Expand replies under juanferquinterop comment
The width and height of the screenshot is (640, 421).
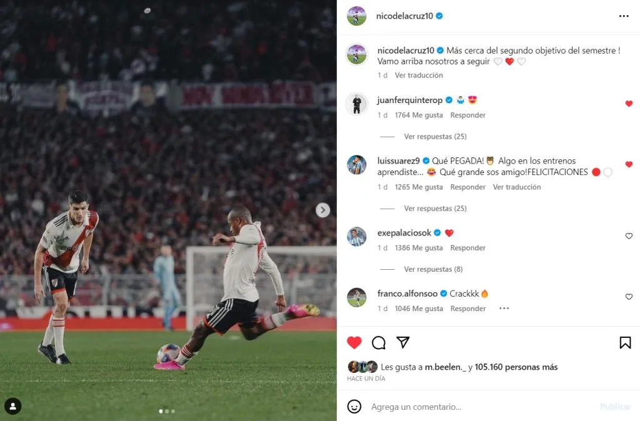[x=435, y=137]
